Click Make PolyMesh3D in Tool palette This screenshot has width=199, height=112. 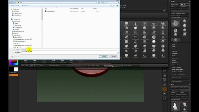click(182, 95)
